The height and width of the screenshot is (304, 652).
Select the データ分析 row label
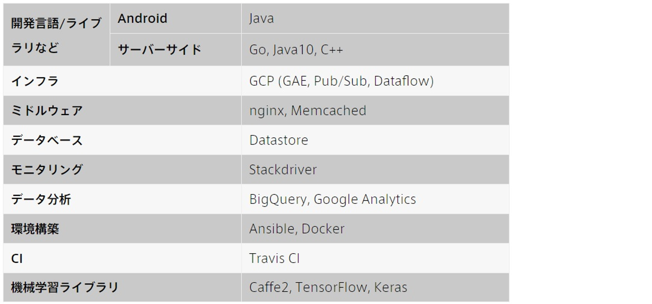point(41,199)
